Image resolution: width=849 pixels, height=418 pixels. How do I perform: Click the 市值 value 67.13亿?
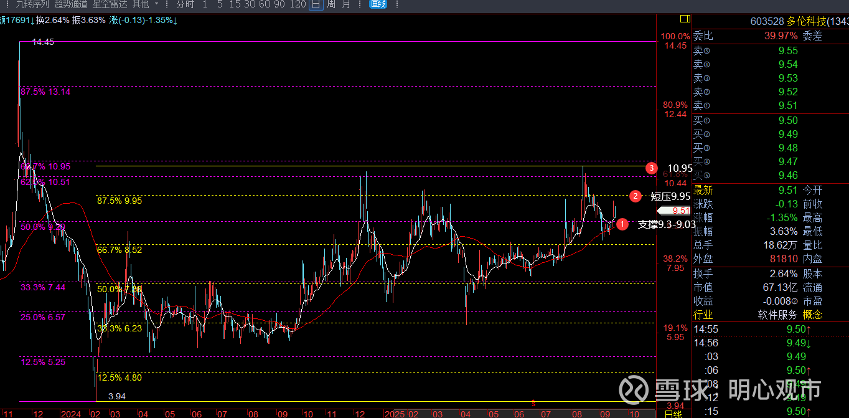(x=781, y=288)
